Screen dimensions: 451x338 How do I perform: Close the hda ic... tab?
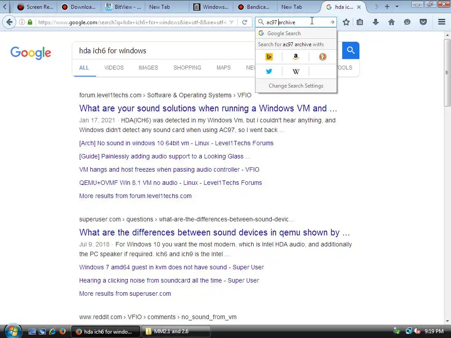click(359, 7)
